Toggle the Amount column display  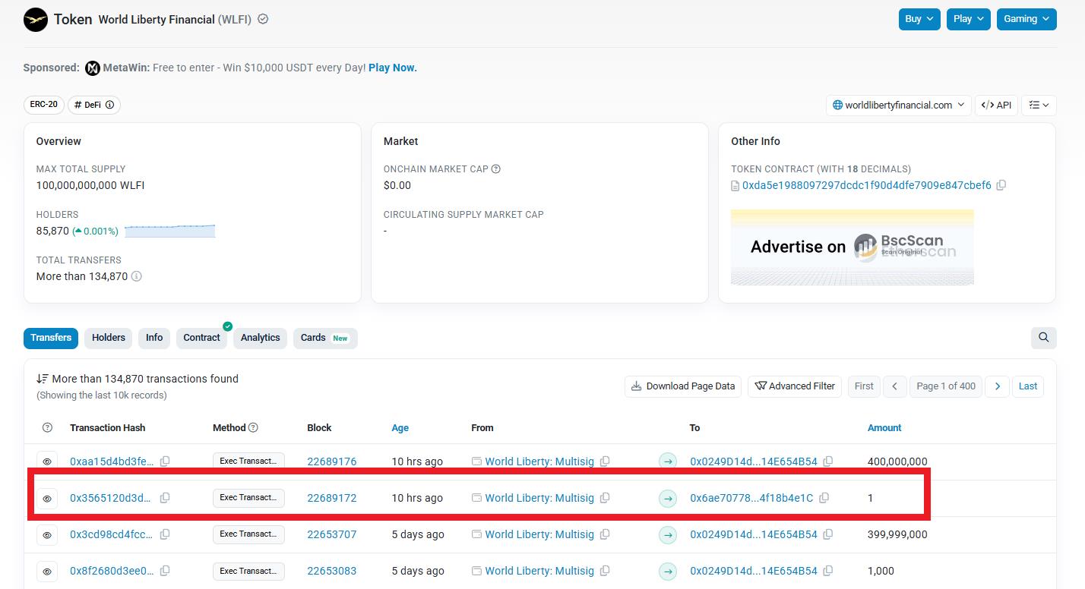(884, 428)
